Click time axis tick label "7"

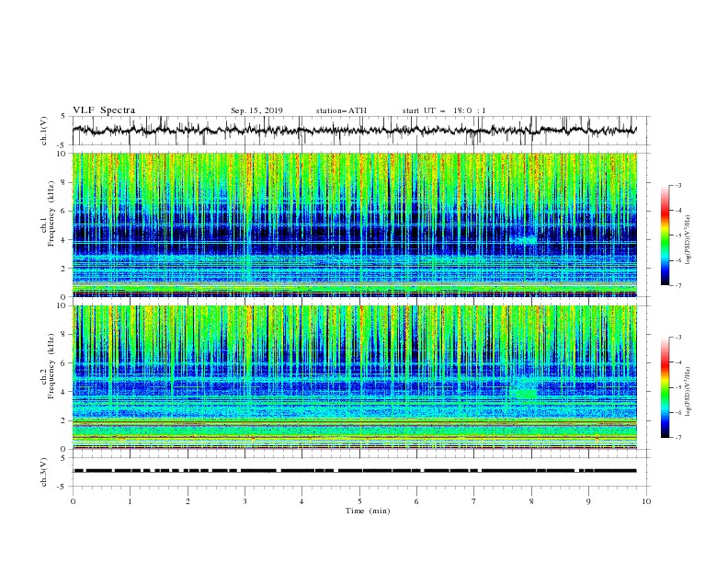pyautogui.click(x=474, y=501)
